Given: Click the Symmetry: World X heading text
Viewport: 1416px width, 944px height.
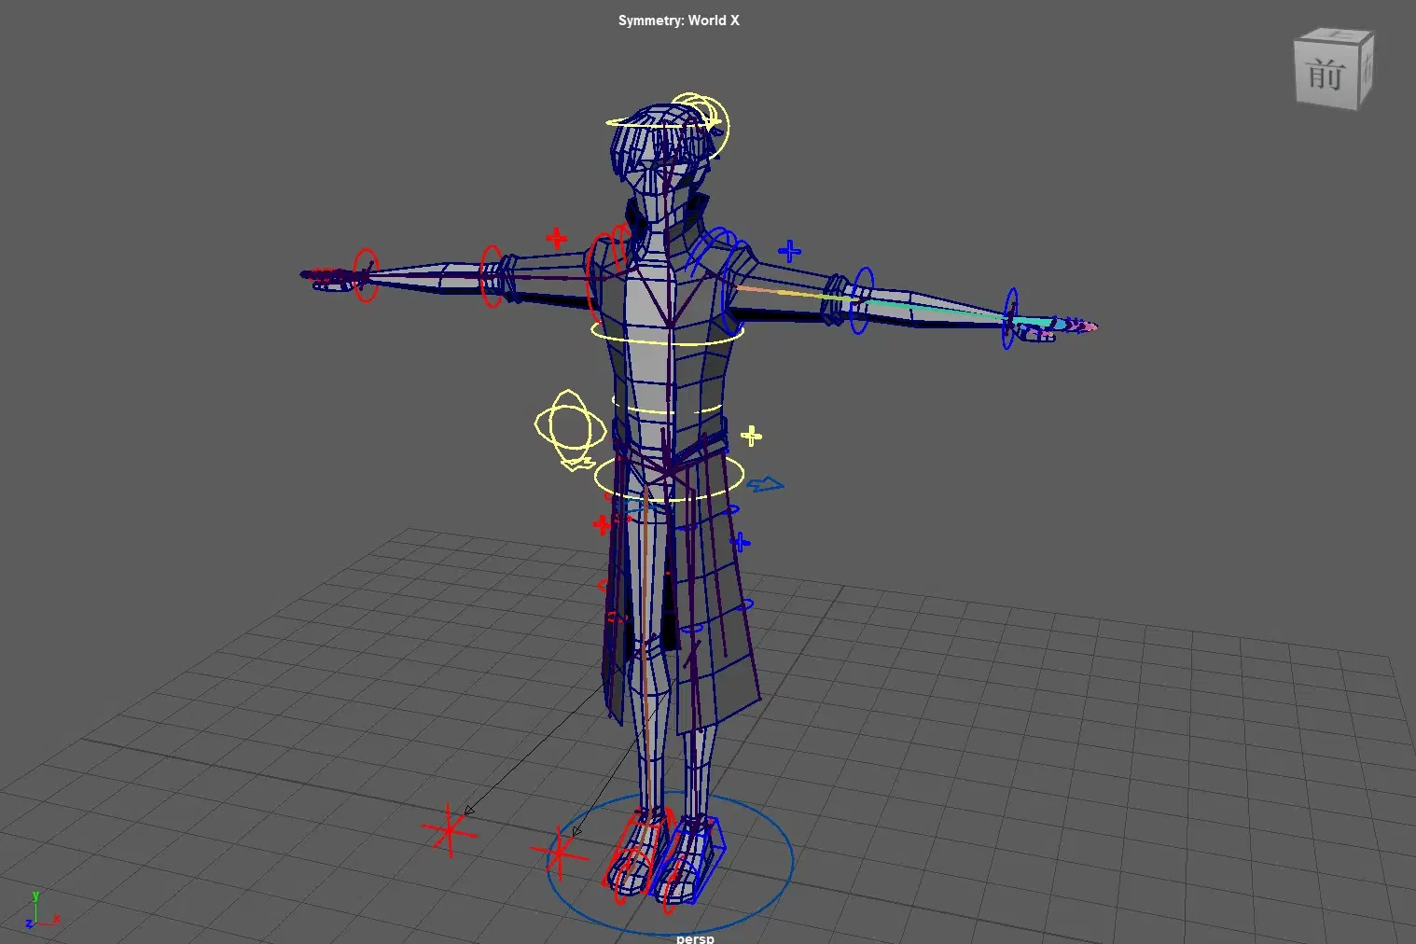Looking at the screenshot, I should [678, 21].
